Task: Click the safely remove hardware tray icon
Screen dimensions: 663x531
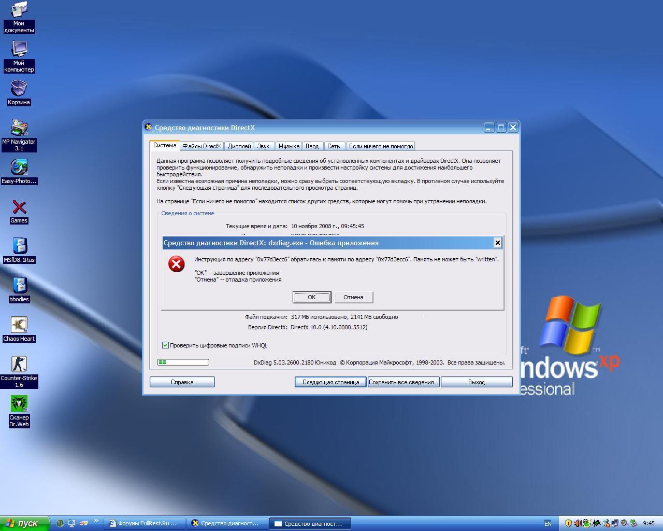Action: point(633,523)
